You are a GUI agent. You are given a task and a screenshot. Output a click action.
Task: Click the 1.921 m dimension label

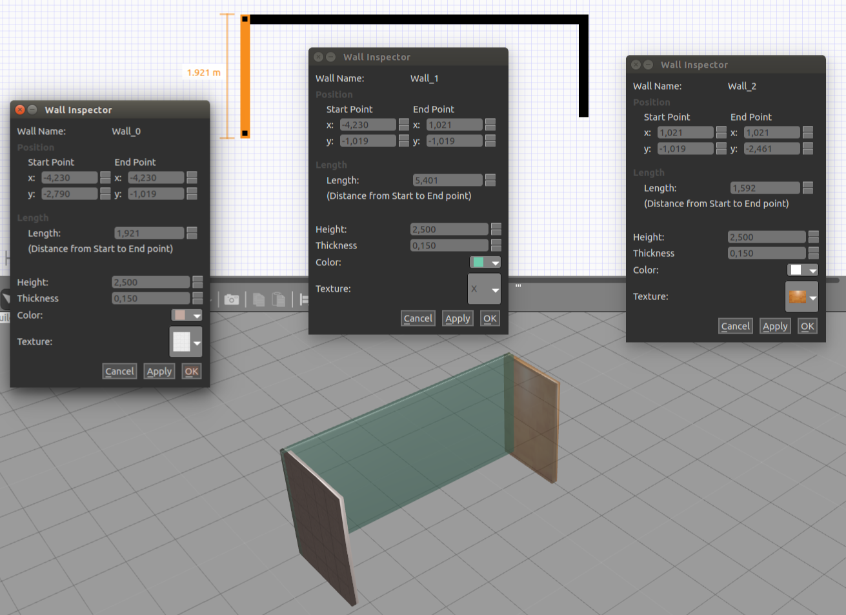click(x=203, y=72)
